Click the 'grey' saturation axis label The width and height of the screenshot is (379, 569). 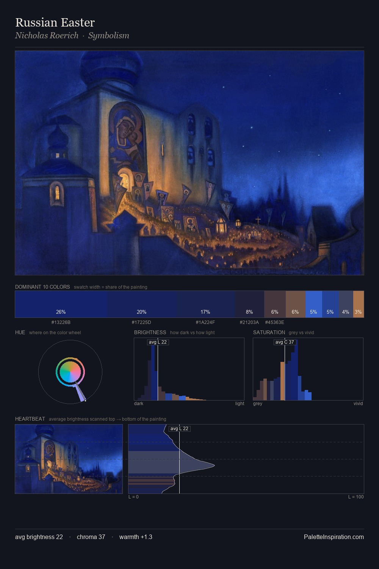tap(258, 404)
